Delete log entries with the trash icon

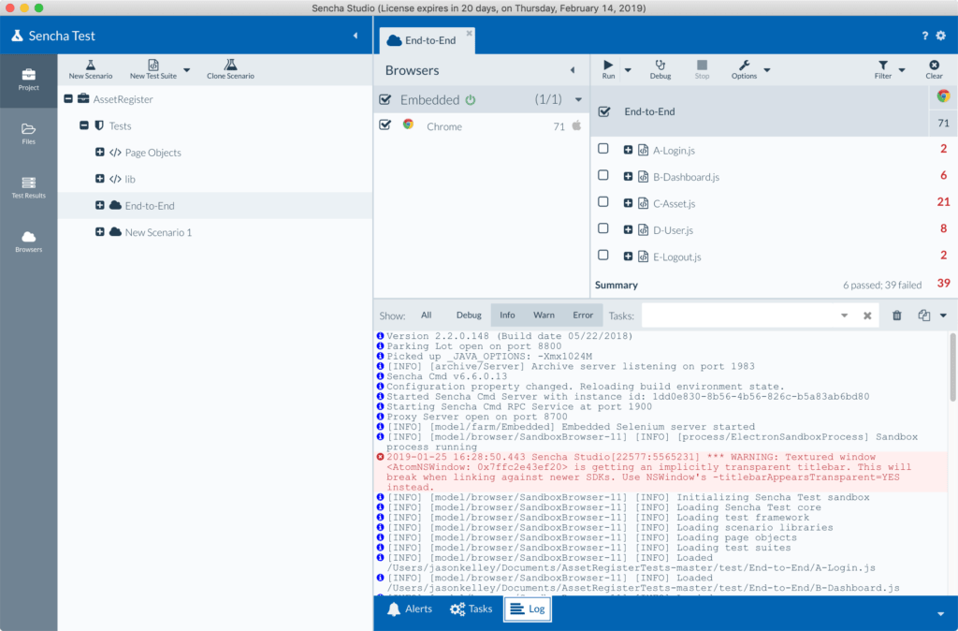[896, 315]
